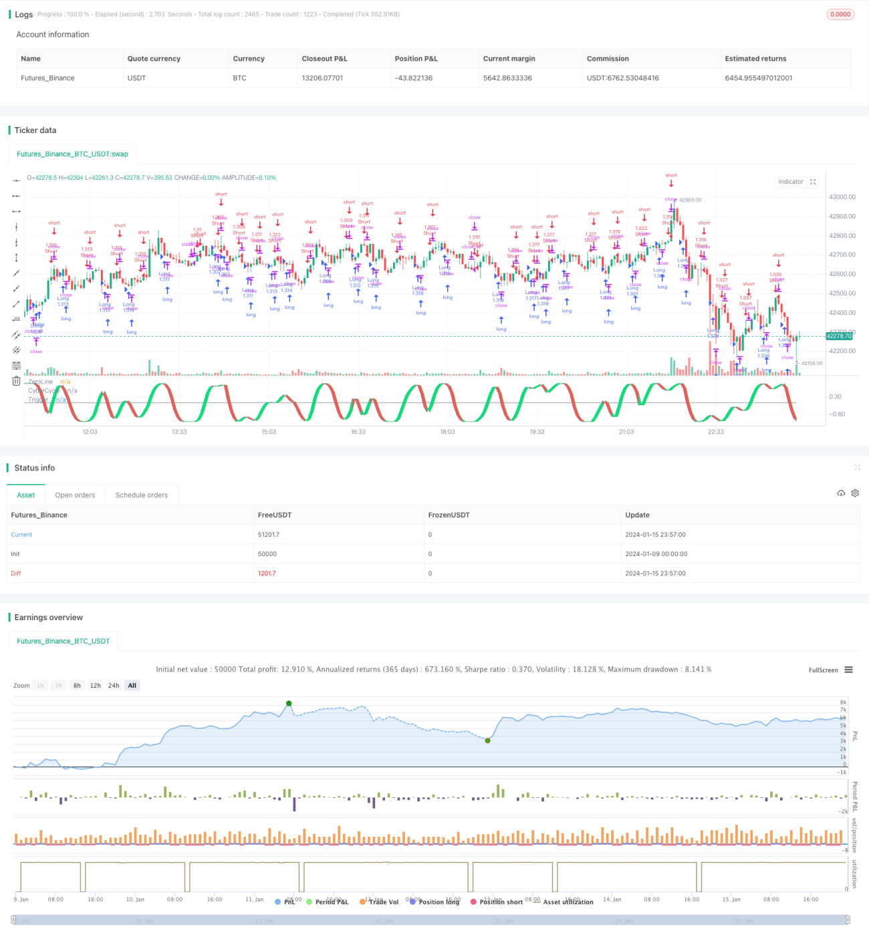Toggle the Trade Vol series in legend
The width and height of the screenshot is (869, 939).
(379, 902)
